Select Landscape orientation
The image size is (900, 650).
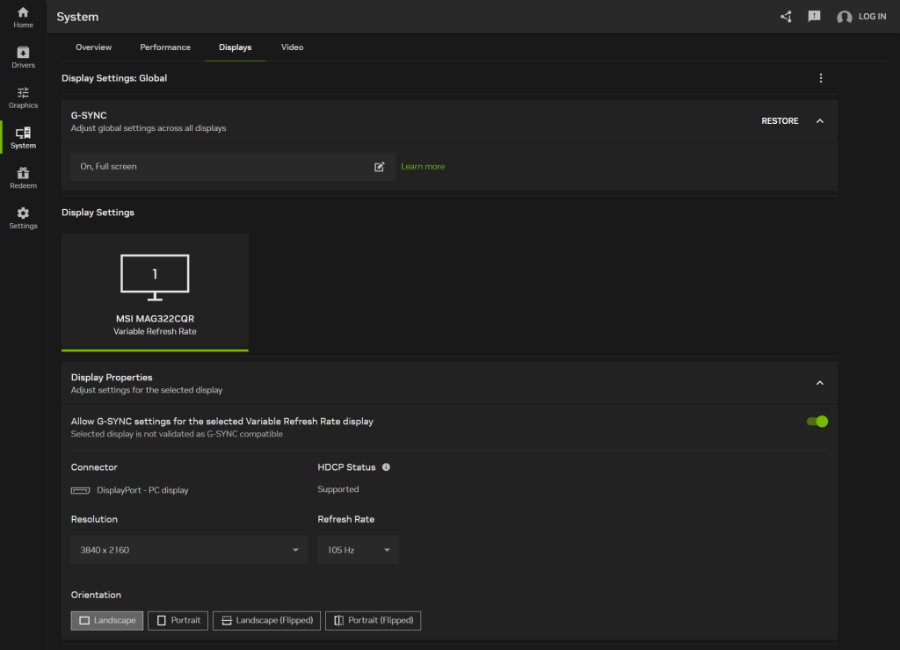(x=106, y=620)
